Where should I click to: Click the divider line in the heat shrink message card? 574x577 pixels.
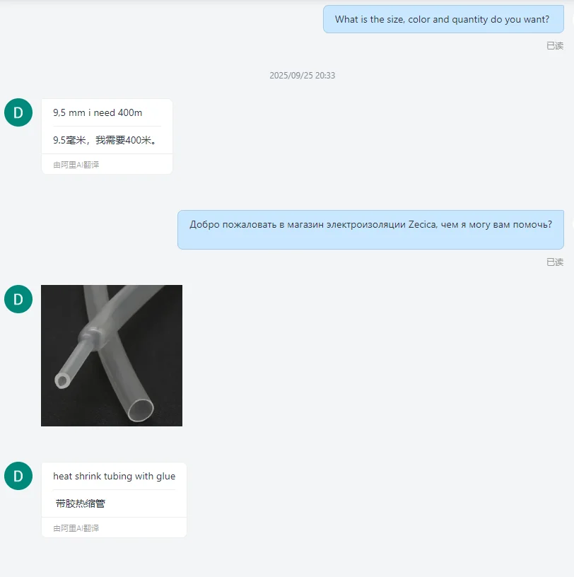pos(114,490)
